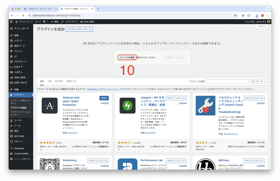Open ダッシュボード in sidebar

(x=21, y=29)
